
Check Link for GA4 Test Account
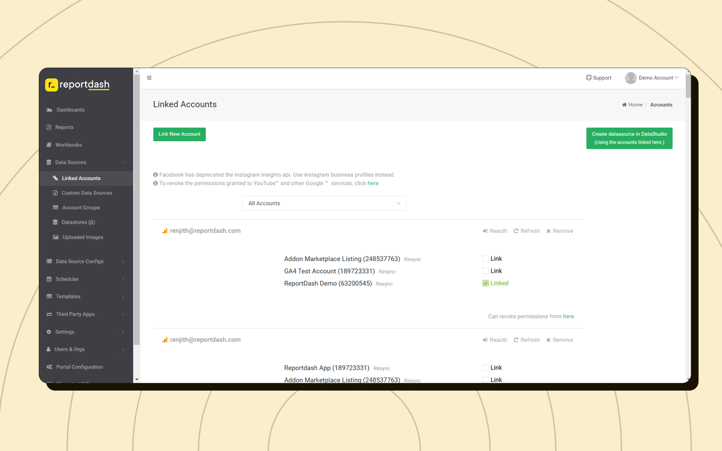(x=486, y=271)
